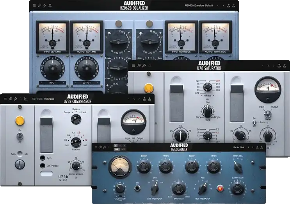Select M/S mode tab in 1A Equalizer
The height and width of the screenshot is (204, 290).
pyautogui.click(x=123, y=149)
